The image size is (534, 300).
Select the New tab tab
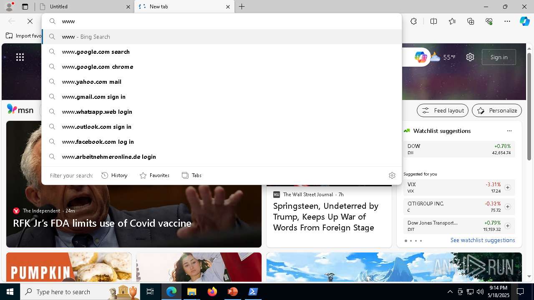tap(184, 7)
